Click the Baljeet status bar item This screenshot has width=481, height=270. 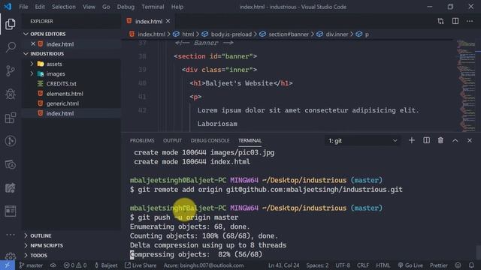click(x=106, y=265)
